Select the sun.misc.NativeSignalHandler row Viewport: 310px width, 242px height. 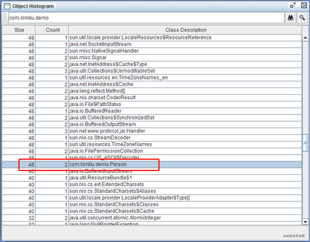point(152,51)
